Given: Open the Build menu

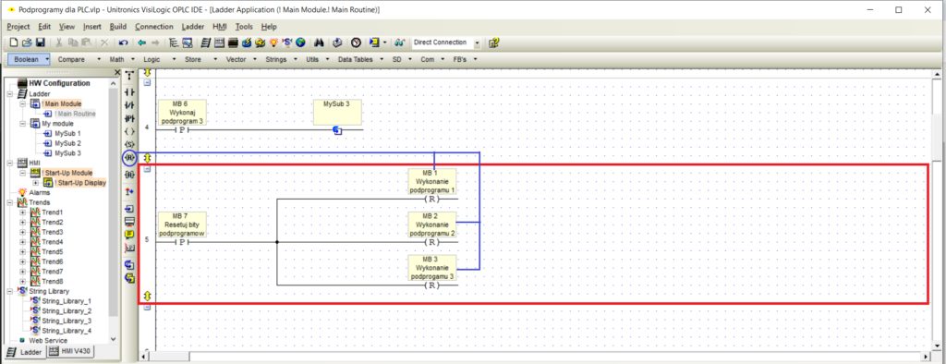Looking at the screenshot, I should (118, 27).
